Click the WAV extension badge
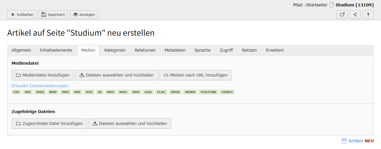This screenshot has width=381, height=149. click(x=123, y=92)
